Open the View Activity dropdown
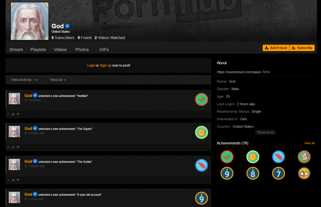The height and width of the screenshot is (207, 321). 24,80
